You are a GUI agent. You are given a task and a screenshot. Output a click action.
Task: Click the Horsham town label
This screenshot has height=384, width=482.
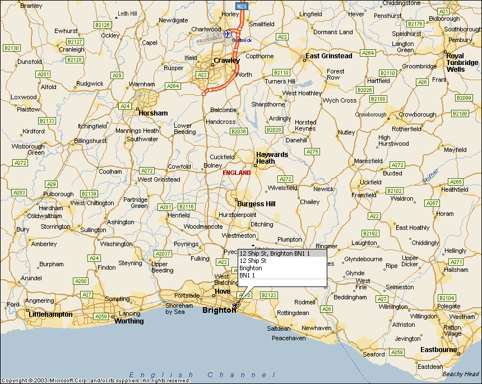[x=153, y=113]
